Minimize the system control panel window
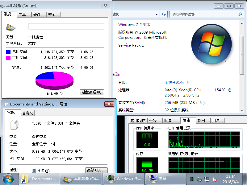 (219, 6)
